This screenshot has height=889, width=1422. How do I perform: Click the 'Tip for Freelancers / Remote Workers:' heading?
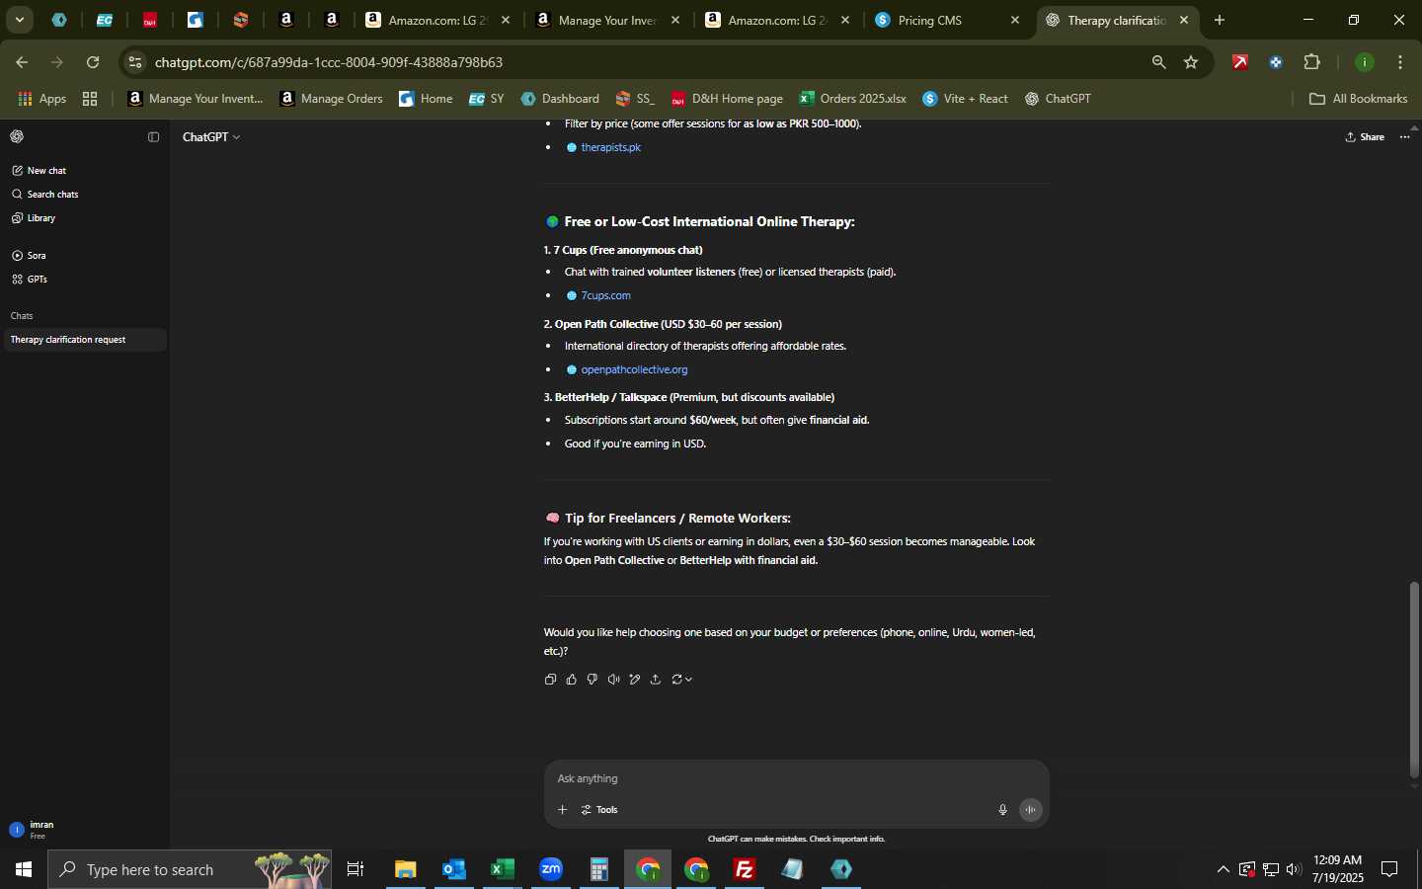coord(677,518)
